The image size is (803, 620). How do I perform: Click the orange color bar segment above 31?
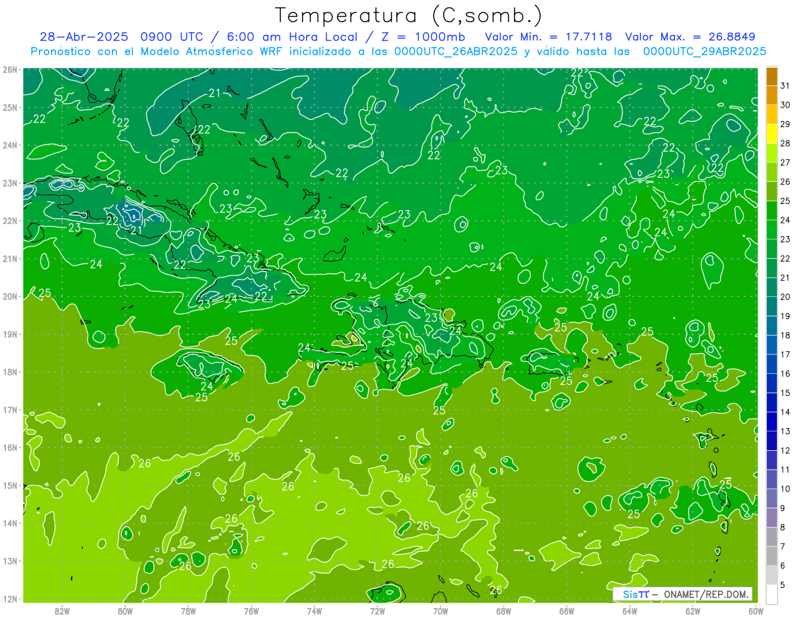click(x=772, y=76)
